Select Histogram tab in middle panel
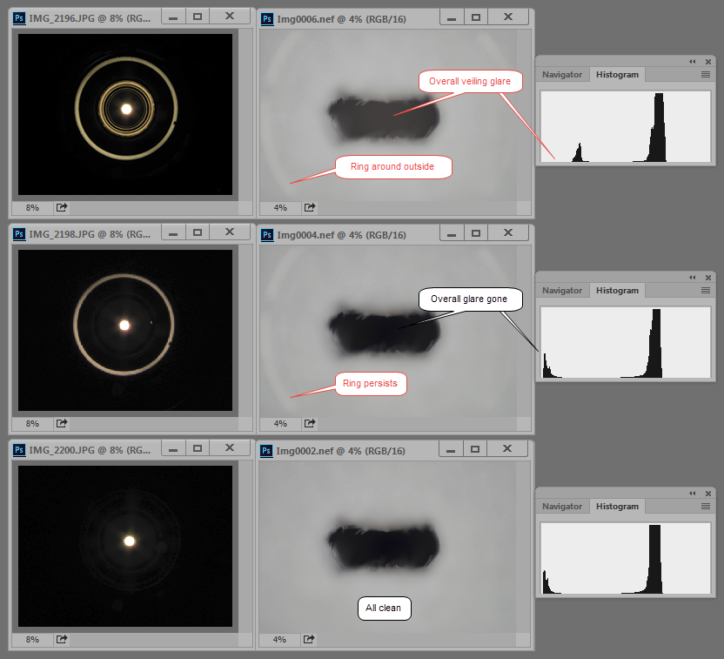The width and height of the screenshot is (724, 659). [x=617, y=290]
